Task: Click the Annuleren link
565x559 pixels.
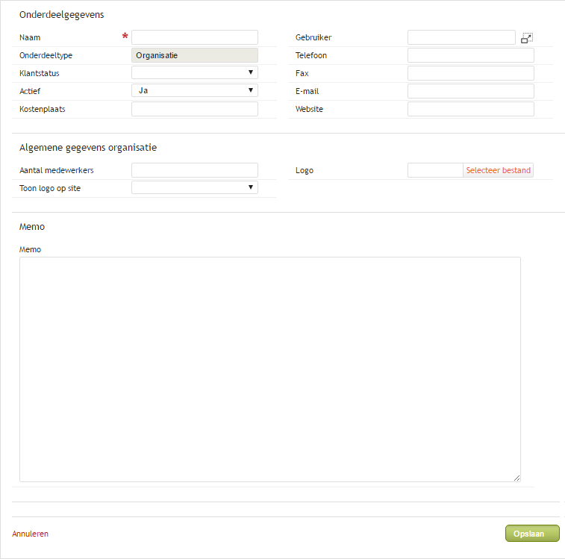Action: point(31,534)
